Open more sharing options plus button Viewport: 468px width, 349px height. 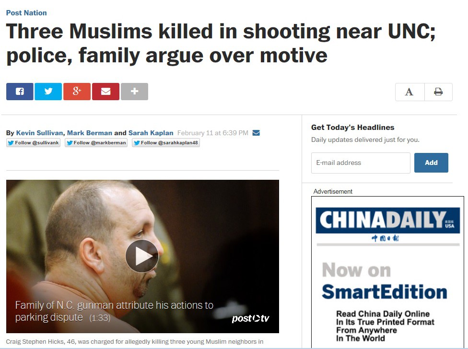coord(134,92)
